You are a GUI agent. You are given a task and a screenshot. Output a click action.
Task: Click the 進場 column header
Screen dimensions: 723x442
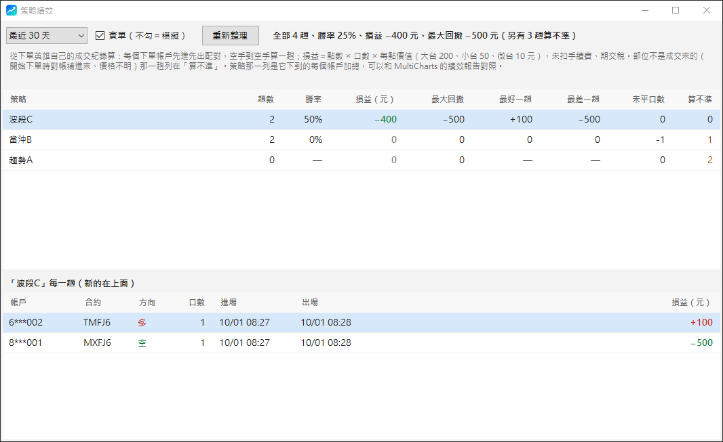coord(229,302)
